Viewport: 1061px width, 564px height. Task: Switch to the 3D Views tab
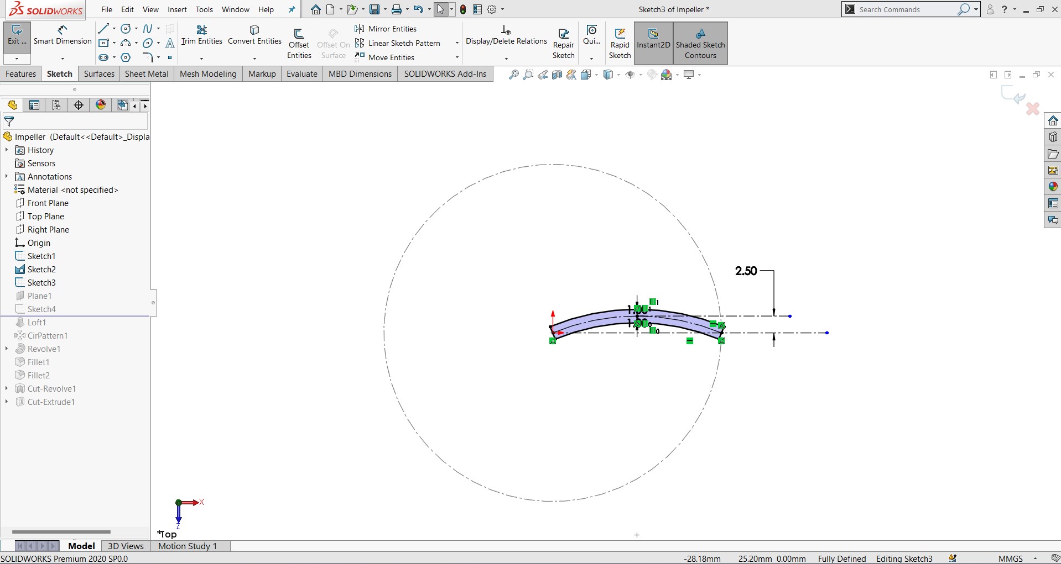coord(126,546)
